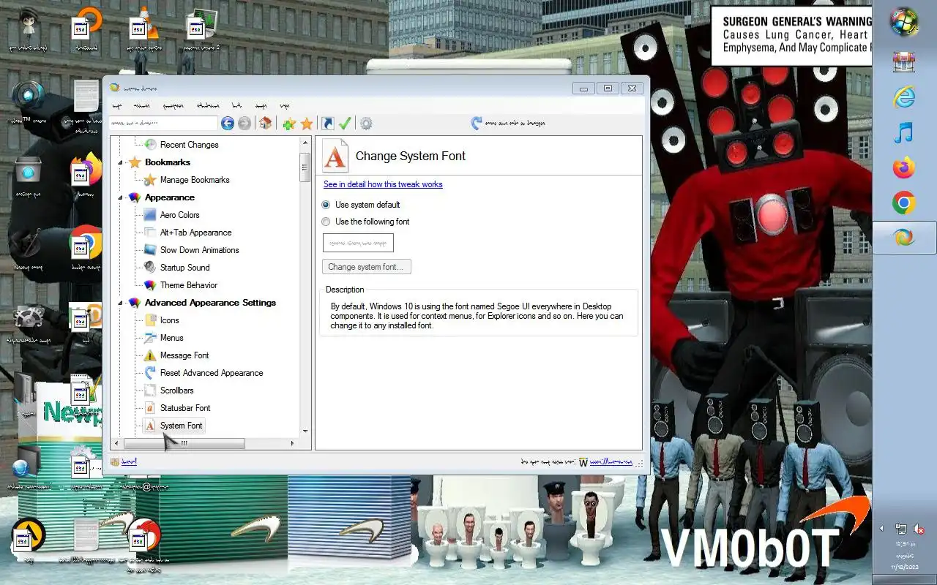Viewport: 937px width, 585px height.
Task: Open See in detail how this tweak works
Action: point(383,184)
